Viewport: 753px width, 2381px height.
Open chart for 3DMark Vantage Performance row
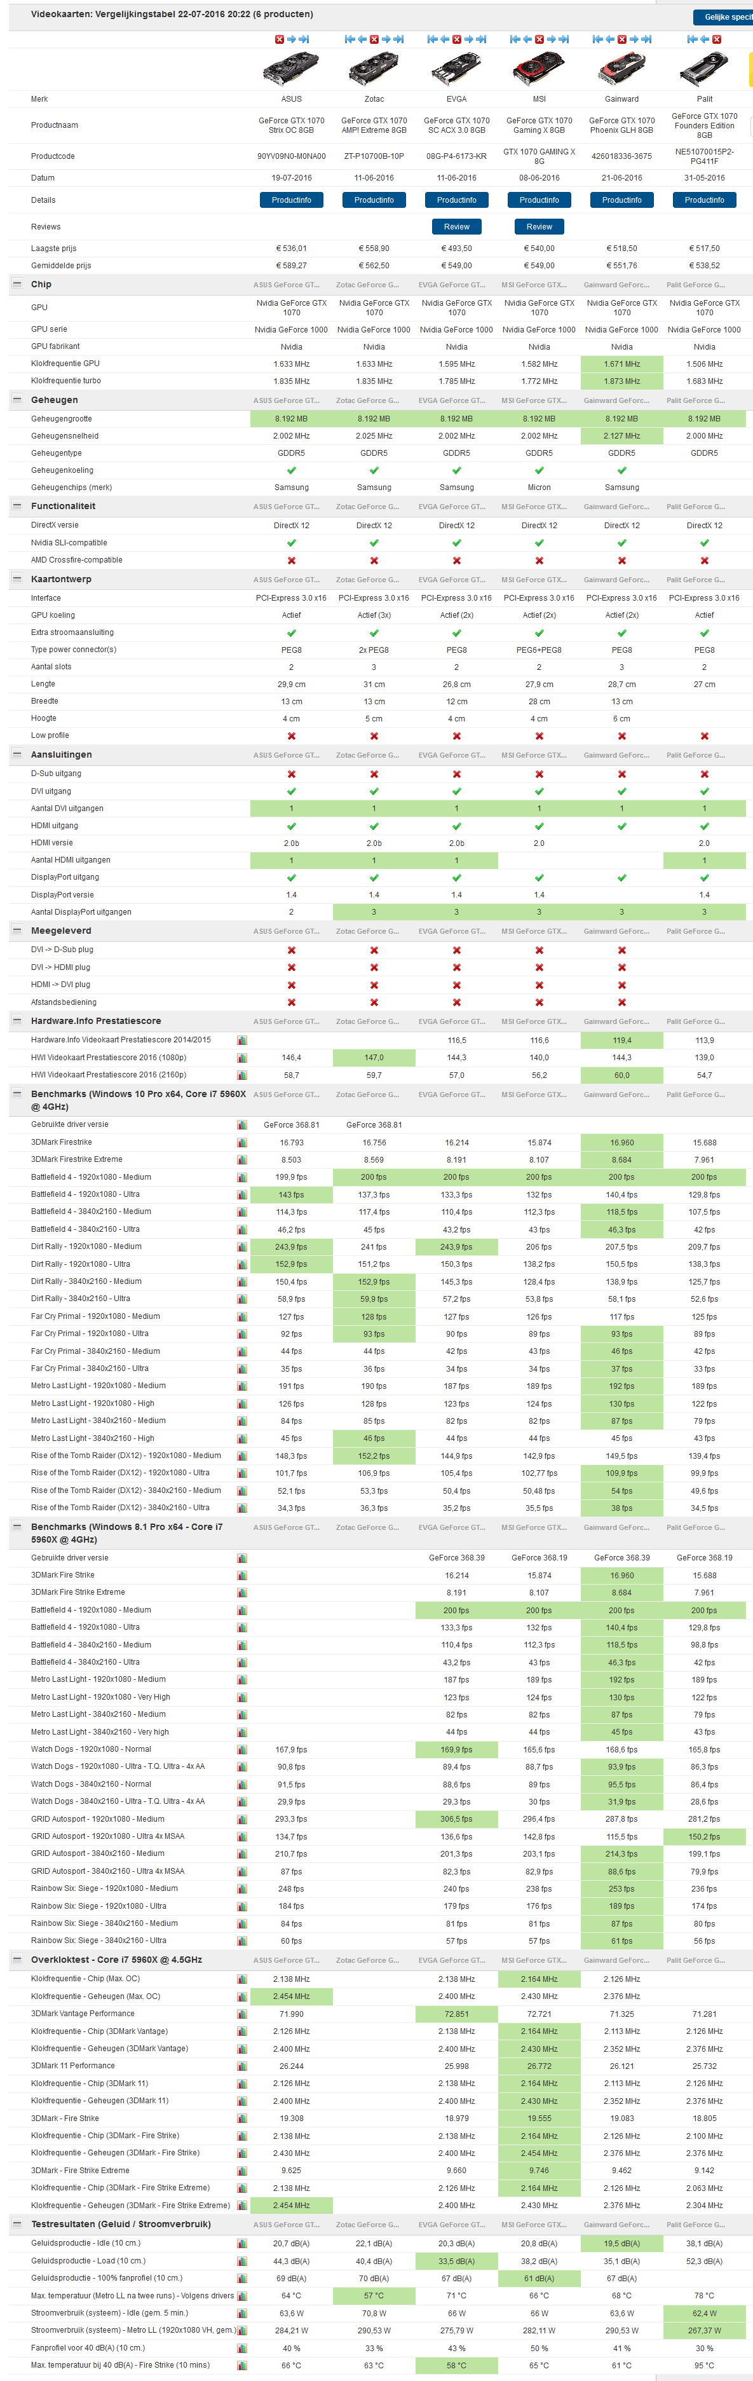click(242, 2013)
